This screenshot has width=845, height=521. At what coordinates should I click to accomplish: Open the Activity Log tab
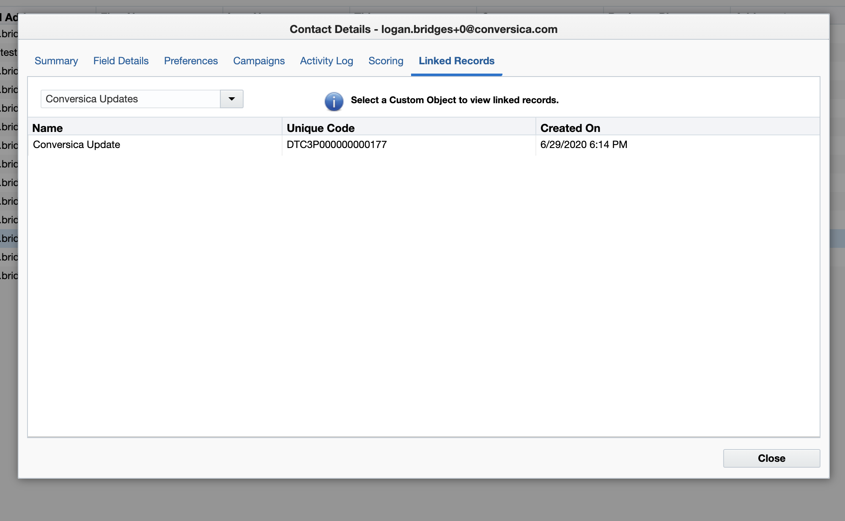(x=326, y=61)
